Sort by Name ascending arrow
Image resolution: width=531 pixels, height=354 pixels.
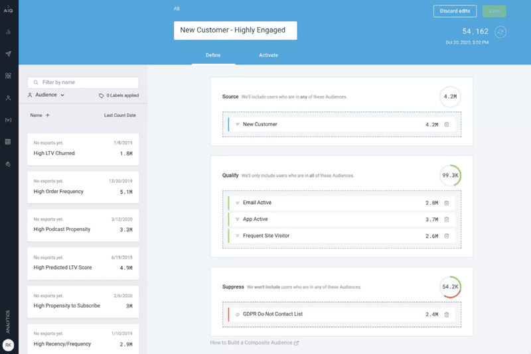point(48,115)
